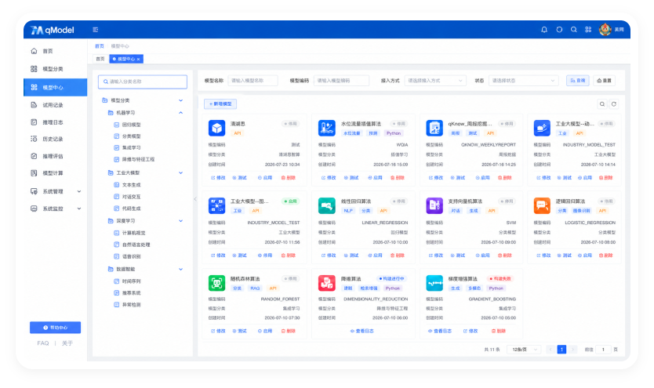Focus the category name search field
654x388 pixels.
point(143,82)
